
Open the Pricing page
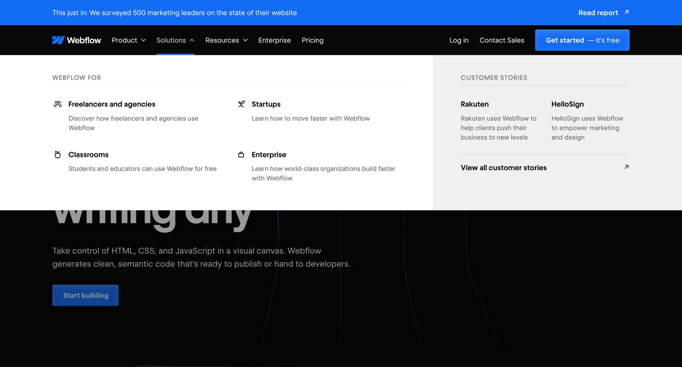click(313, 40)
